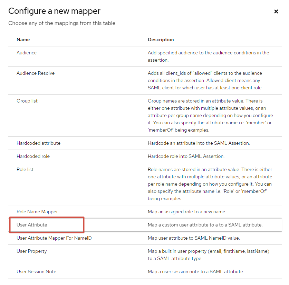Close the Configure a new mapper dialog
This screenshot has height=285, width=289.
pyautogui.click(x=276, y=11)
